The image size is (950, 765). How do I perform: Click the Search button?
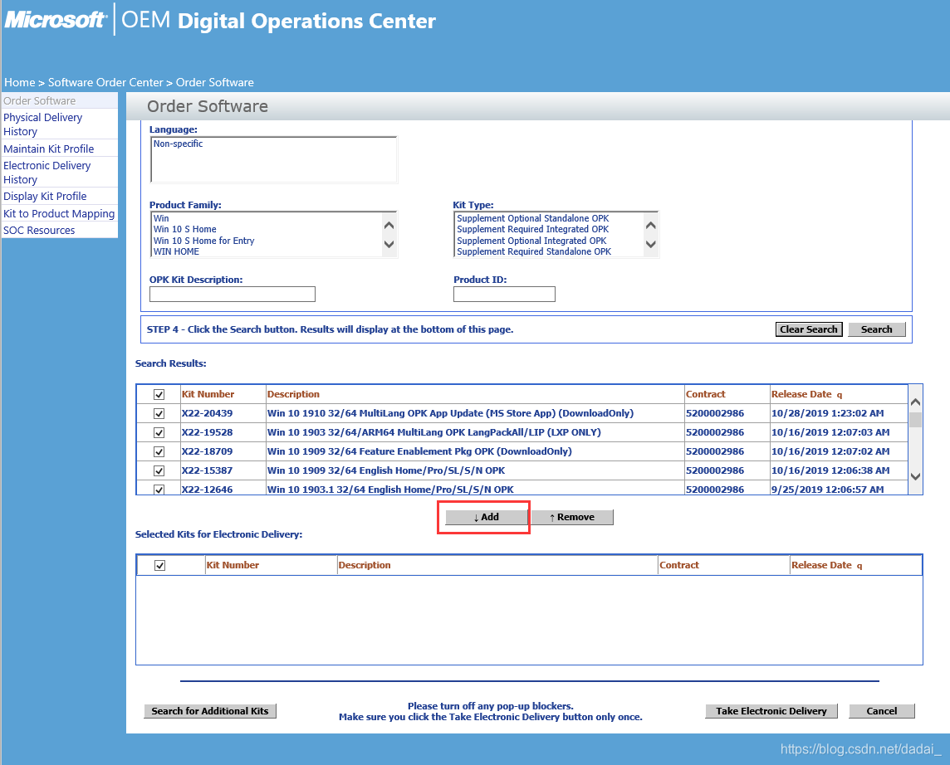pyautogui.click(x=876, y=329)
